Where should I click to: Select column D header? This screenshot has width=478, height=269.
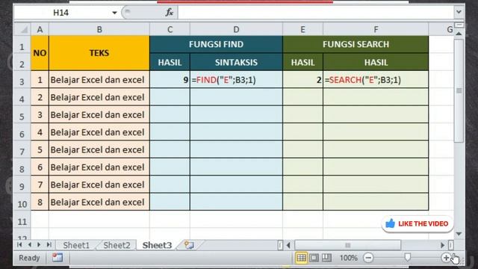pyautogui.click(x=236, y=30)
